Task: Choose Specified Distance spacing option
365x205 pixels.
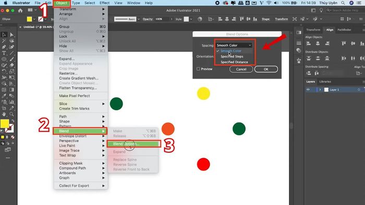Action: coord(234,62)
